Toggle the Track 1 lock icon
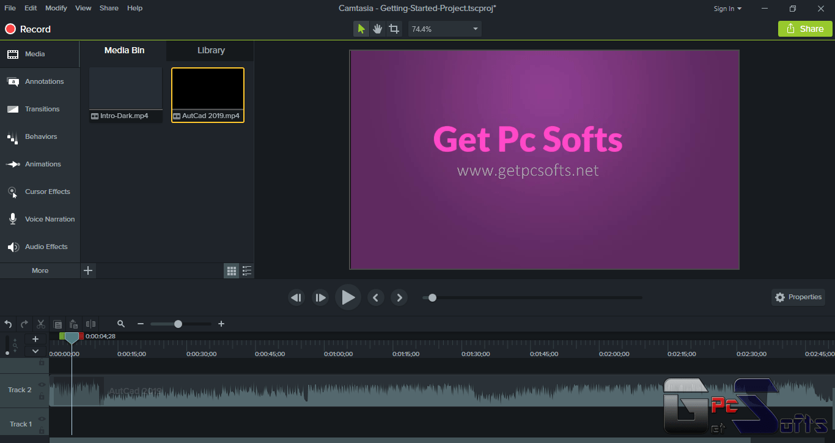 (42, 431)
